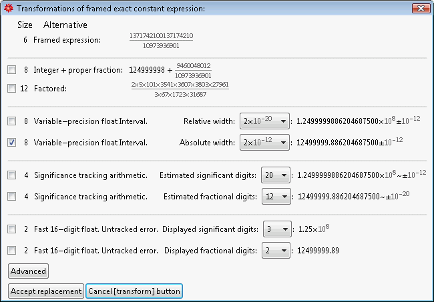Open the Estimated significant digits dropdown showing 20
434x302 pixels.
pyautogui.click(x=276, y=175)
